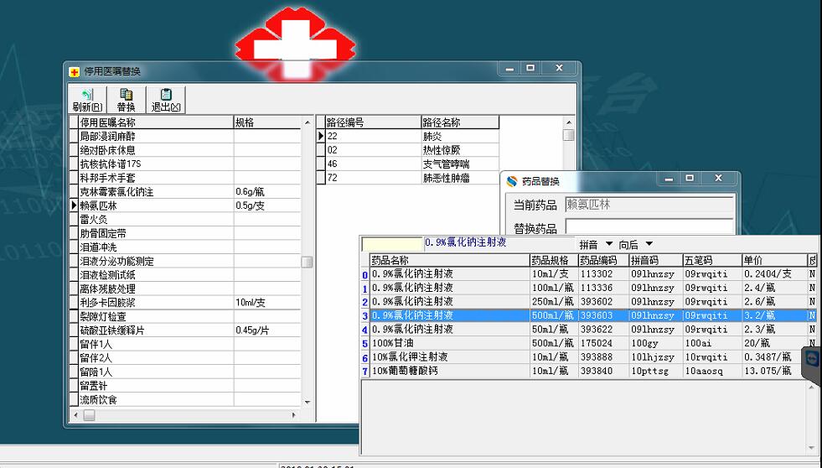The width and height of the screenshot is (822, 468).
Task: Select the 克林霉素氯化钠注 row
Action: 185,192
